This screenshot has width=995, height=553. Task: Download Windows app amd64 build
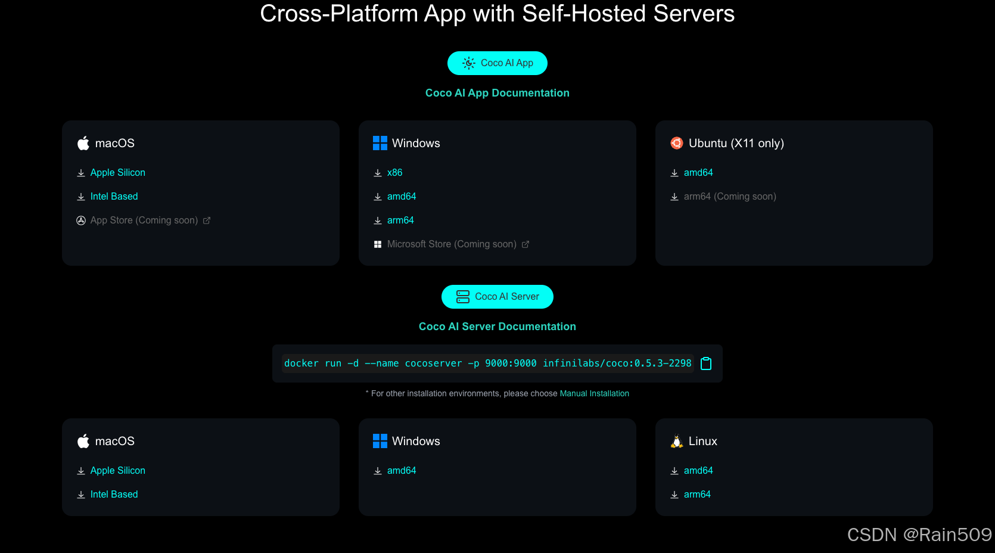(402, 197)
